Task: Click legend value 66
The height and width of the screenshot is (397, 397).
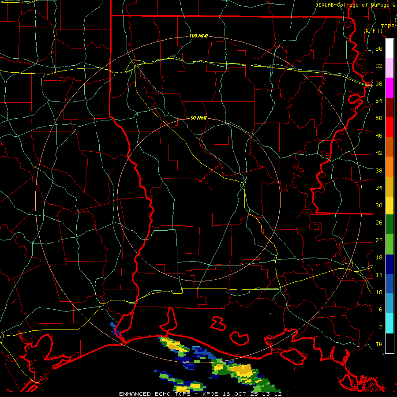Action: click(x=379, y=49)
